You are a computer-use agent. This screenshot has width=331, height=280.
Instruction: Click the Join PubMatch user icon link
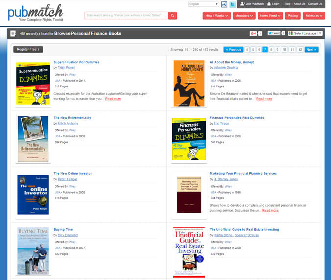coord(252,4)
